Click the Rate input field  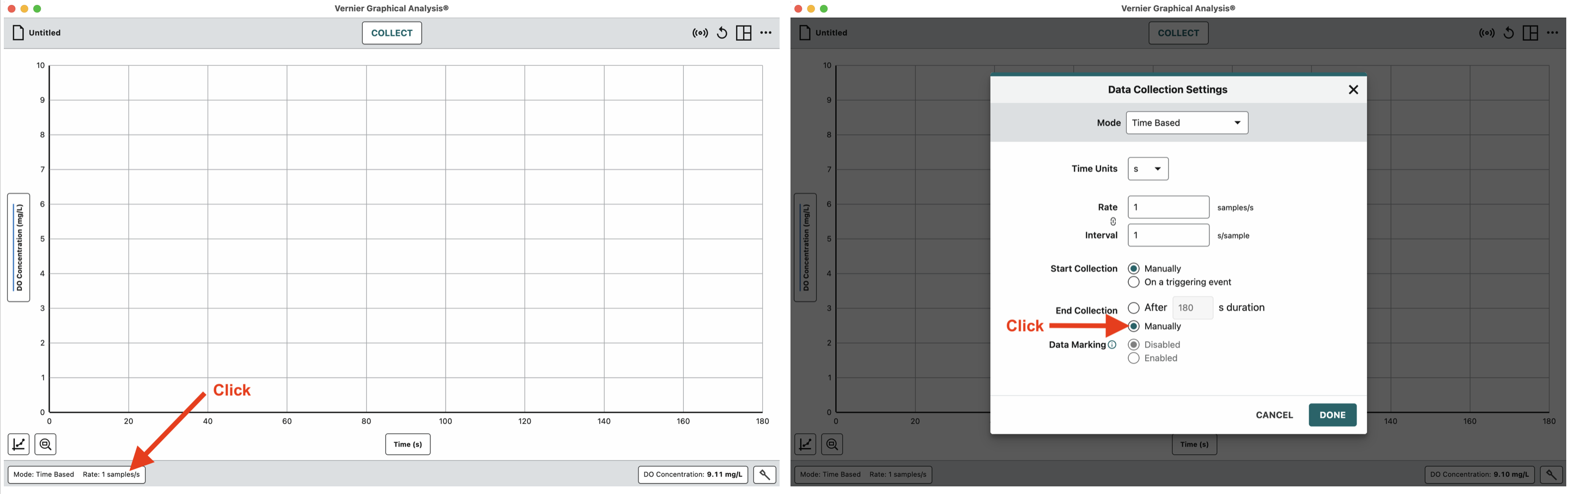1168,207
